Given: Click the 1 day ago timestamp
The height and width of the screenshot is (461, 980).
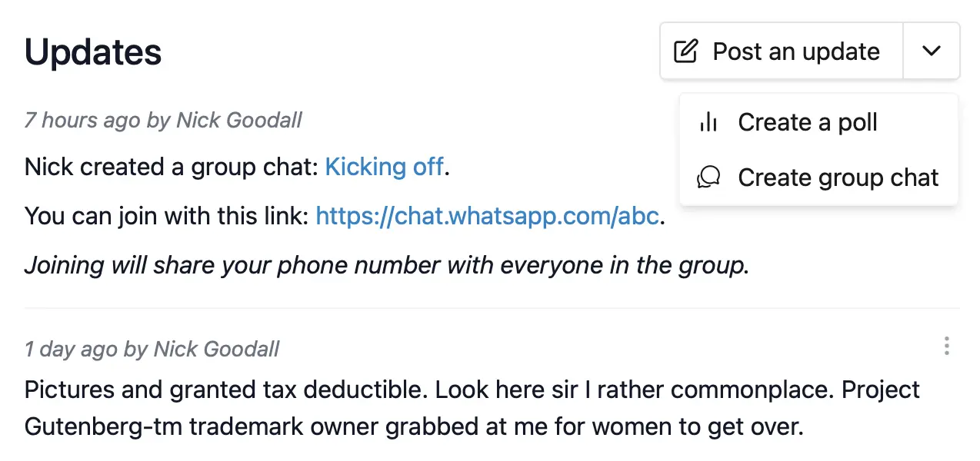Looking at the screenshot, I should tap(72, 350).
